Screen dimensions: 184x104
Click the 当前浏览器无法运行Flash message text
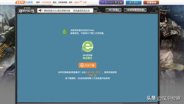click(x=83, y=30)
